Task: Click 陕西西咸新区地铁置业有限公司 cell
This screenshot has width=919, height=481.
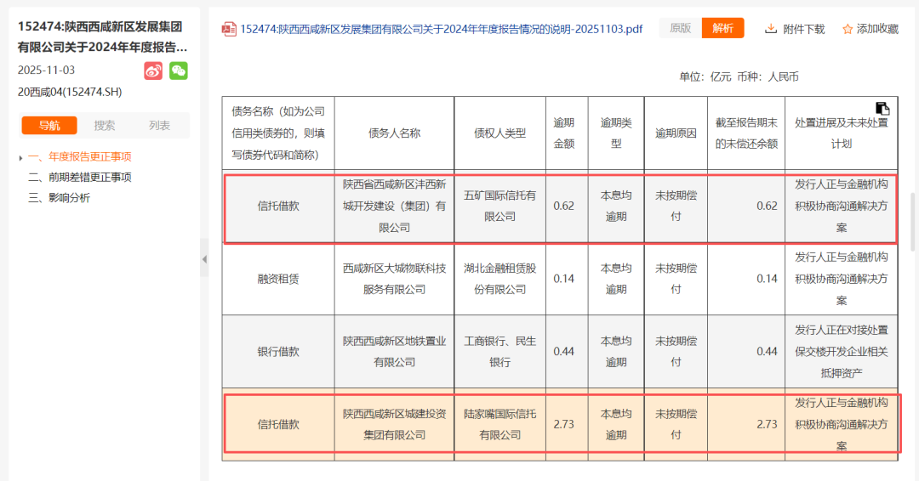Action: point(395,352)
